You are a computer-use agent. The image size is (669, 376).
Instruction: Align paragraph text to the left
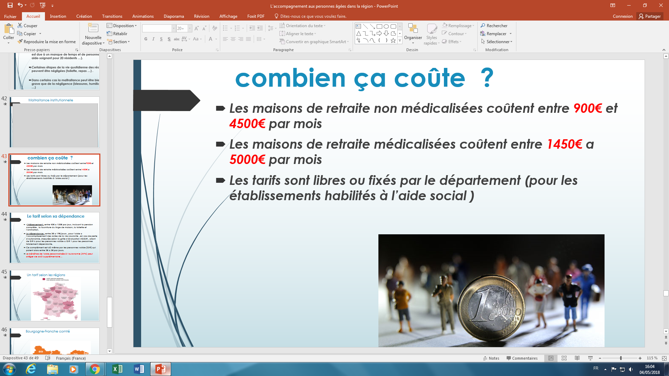(x=225, y=39)
